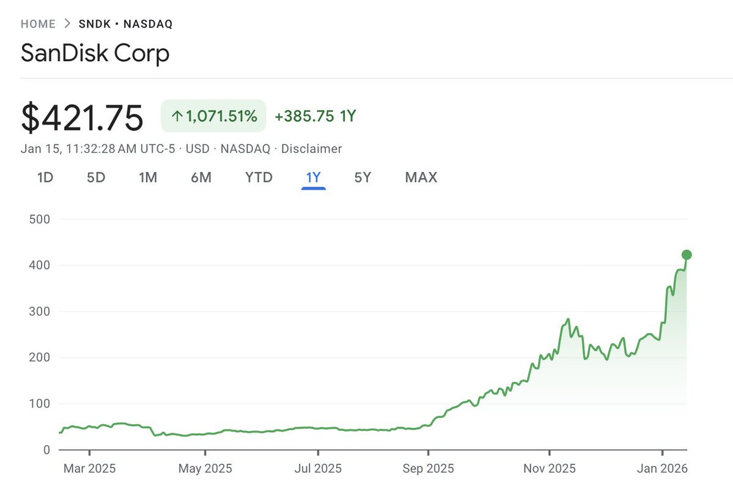Select the 1D time range tab

click(45, 178)
